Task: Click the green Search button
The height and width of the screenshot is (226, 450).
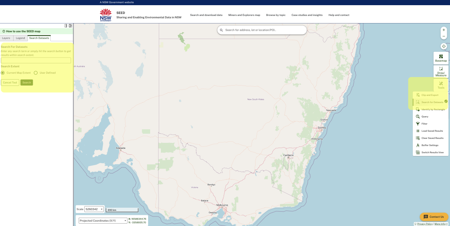Action: pyautogui.click(x=27, y=82)
